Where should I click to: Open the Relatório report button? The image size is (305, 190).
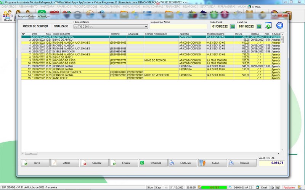[x=242, y=163]
